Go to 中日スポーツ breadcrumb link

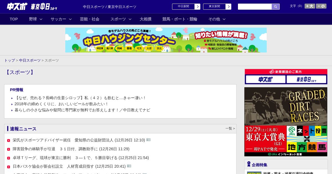pos(30,60)
